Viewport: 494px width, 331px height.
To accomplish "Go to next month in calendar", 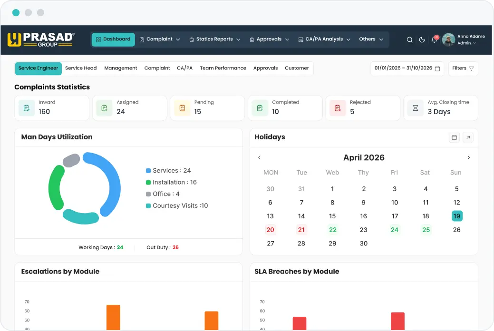I will pyautogui.click(x=468, y=157).
